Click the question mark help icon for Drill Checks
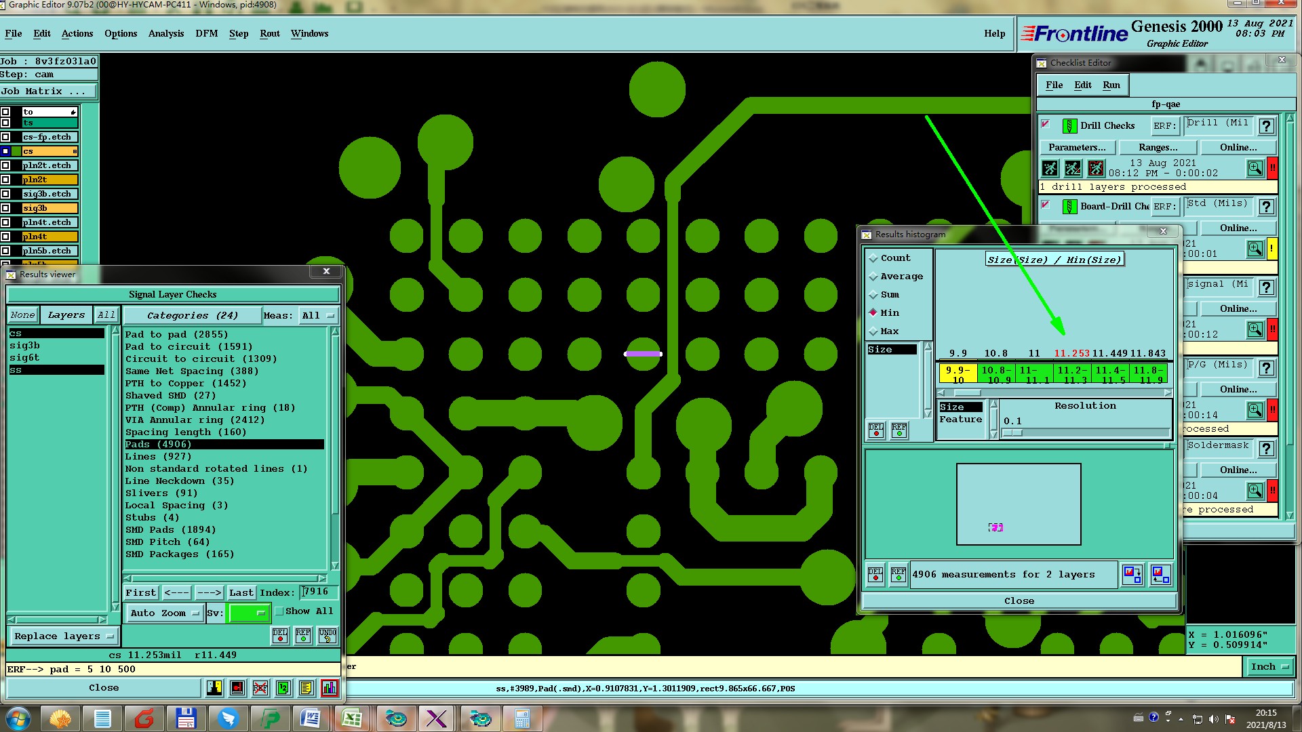This screenshot has width=1302, height=732. pos(1265,126)
